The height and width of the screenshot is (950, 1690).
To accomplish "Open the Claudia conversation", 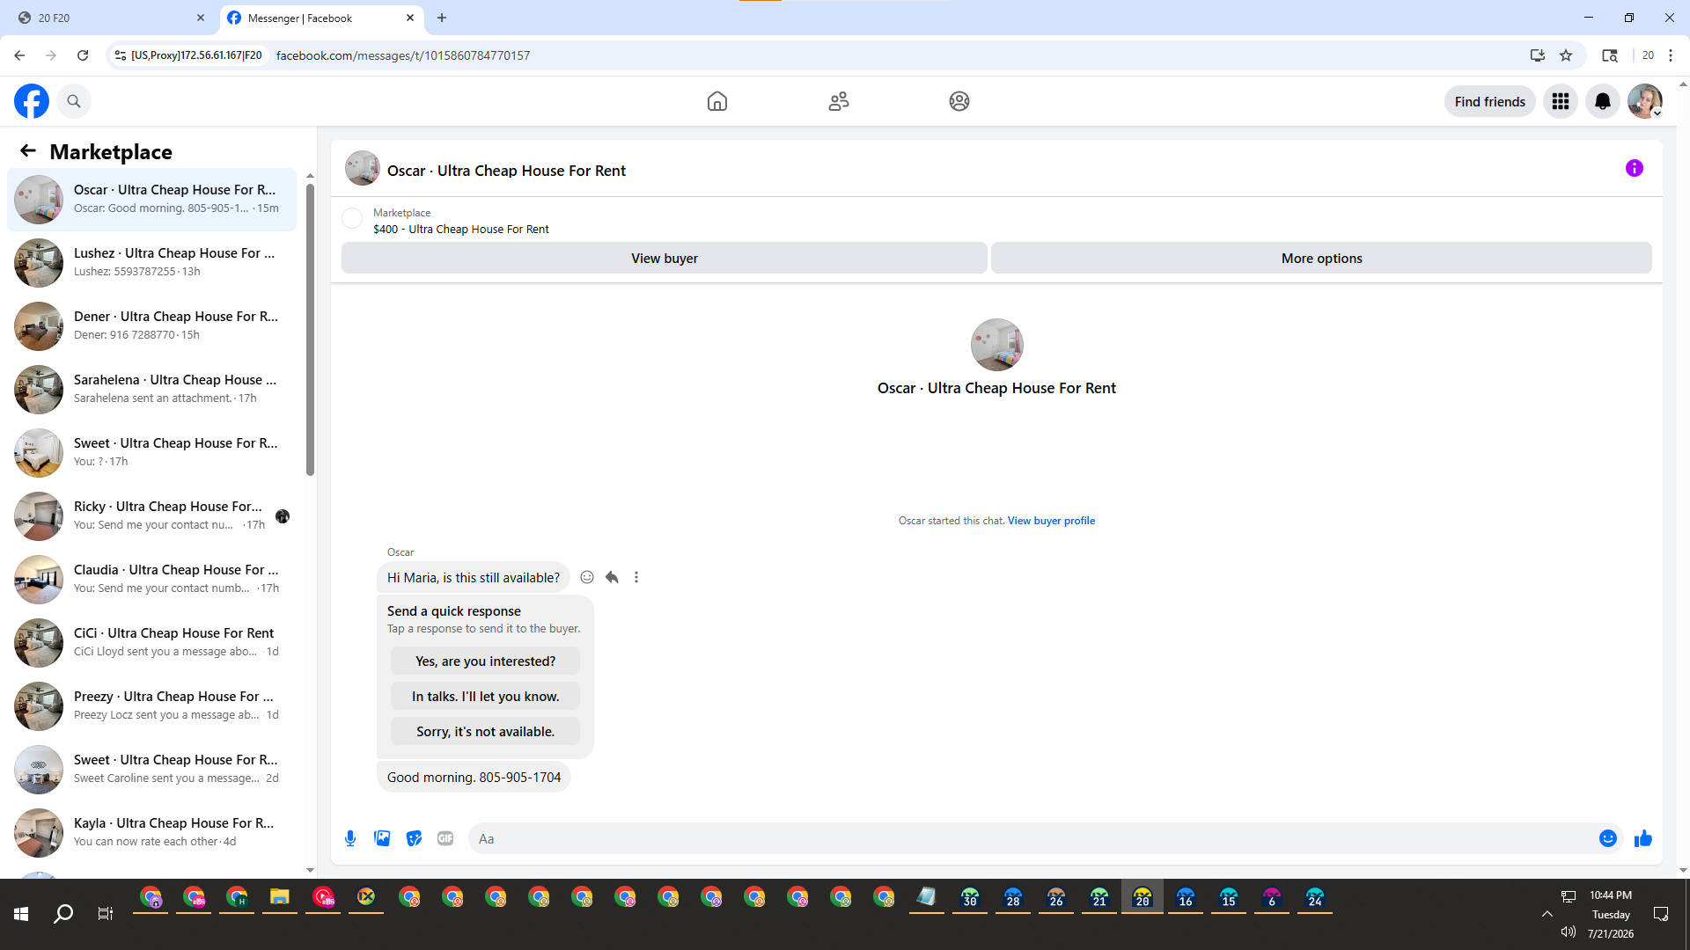I will pos(152,580).
